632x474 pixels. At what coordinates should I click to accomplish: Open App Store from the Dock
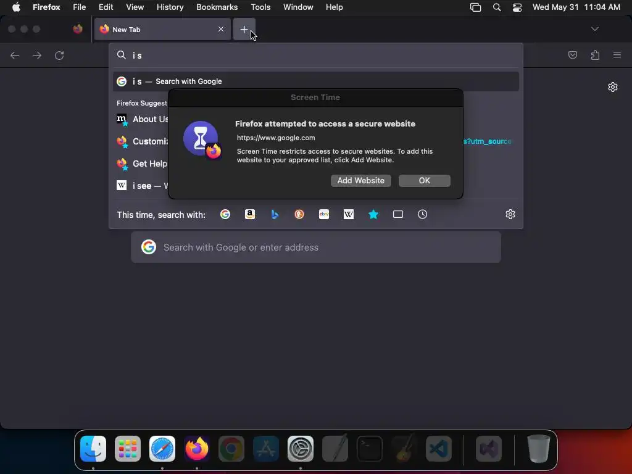(x=266, y=449)
